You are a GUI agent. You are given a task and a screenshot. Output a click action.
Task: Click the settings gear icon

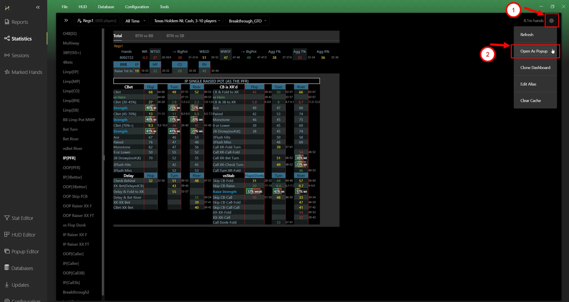coord(551,21)
